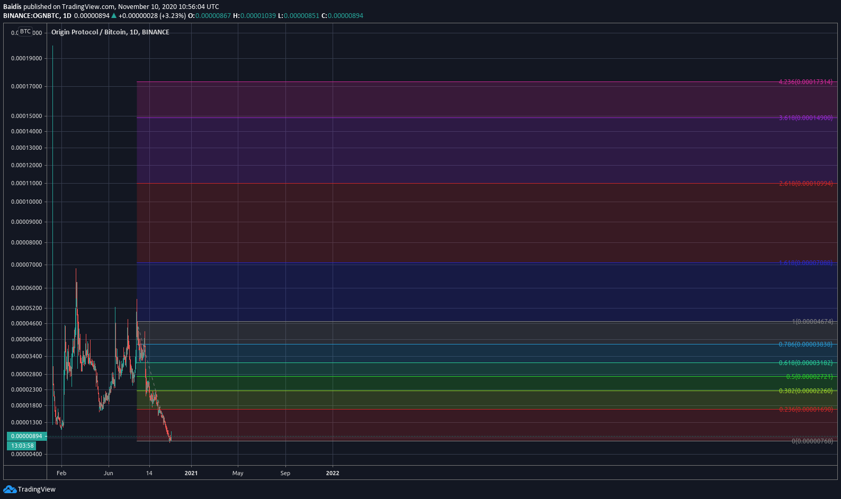Screen dimensions: 841x499
Task: Select the 3.618(0.00014900) Fibonacci level label
Action: [x=806, y=118]
